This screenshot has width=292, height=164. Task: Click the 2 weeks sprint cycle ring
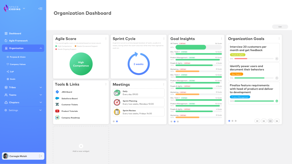[139, 64]
